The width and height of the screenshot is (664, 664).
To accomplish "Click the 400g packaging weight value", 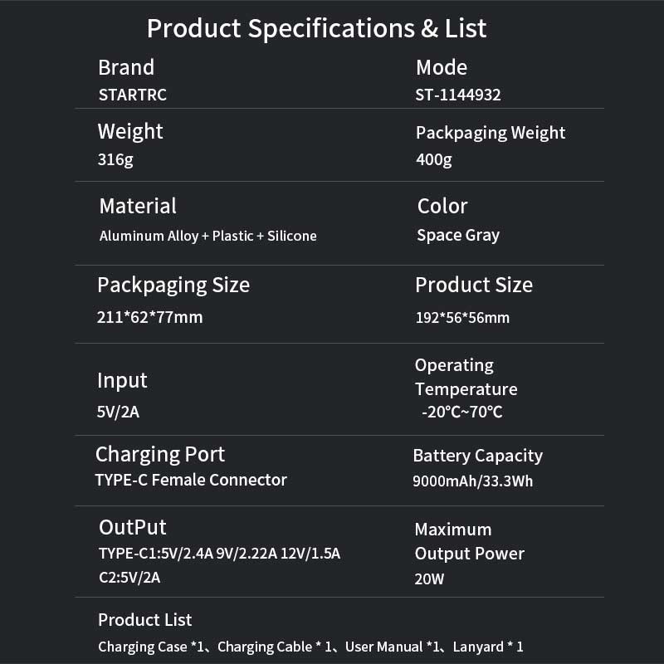I will pos(433,159).
